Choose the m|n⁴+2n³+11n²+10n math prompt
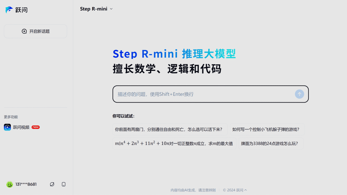Screen dimensions: 347x195 click(174, 144)
